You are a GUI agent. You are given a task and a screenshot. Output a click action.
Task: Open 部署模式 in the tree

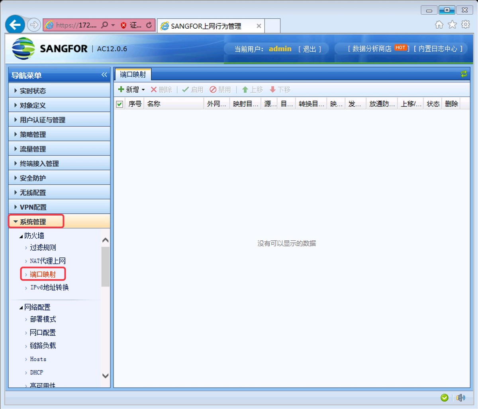[43, 319]
